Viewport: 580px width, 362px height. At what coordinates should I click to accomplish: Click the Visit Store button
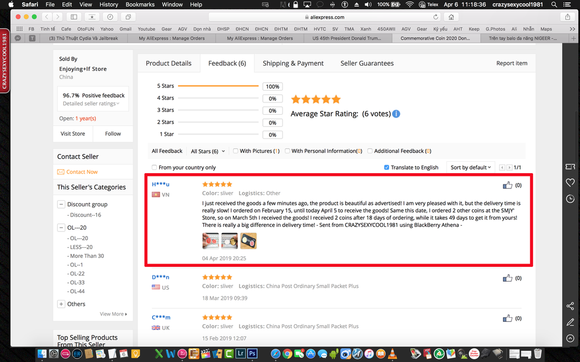[x=73, y=133]
